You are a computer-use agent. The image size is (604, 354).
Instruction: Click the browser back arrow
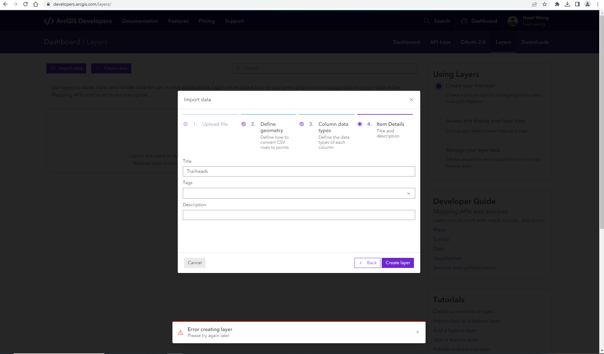[5, 4]
